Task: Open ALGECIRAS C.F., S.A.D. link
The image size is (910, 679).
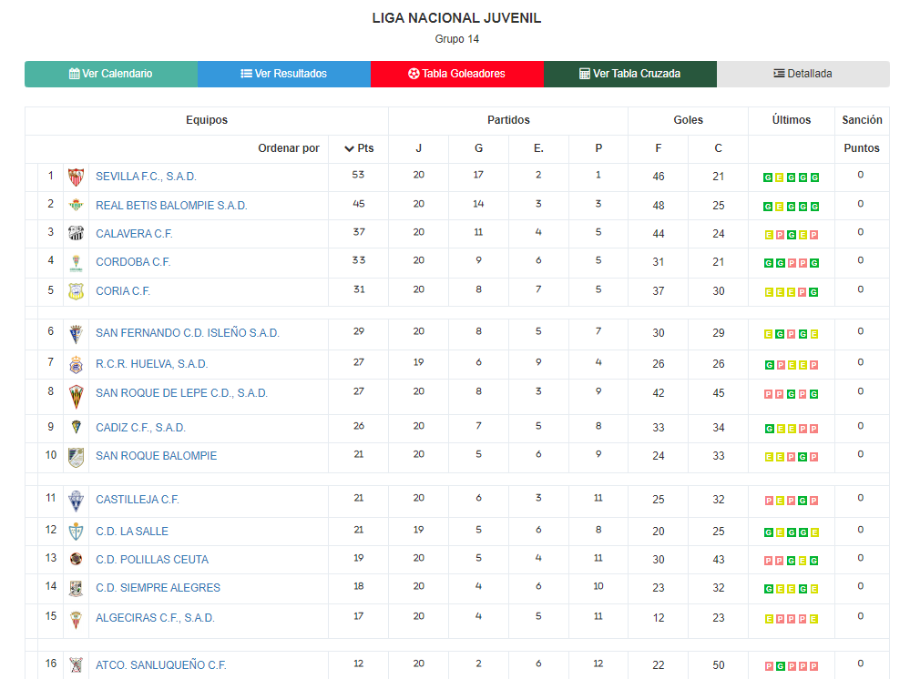Action: click(x=155, y=618)
